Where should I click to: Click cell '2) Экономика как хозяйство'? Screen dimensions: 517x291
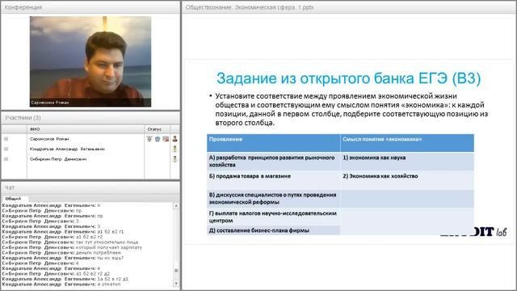coord(407,179)
